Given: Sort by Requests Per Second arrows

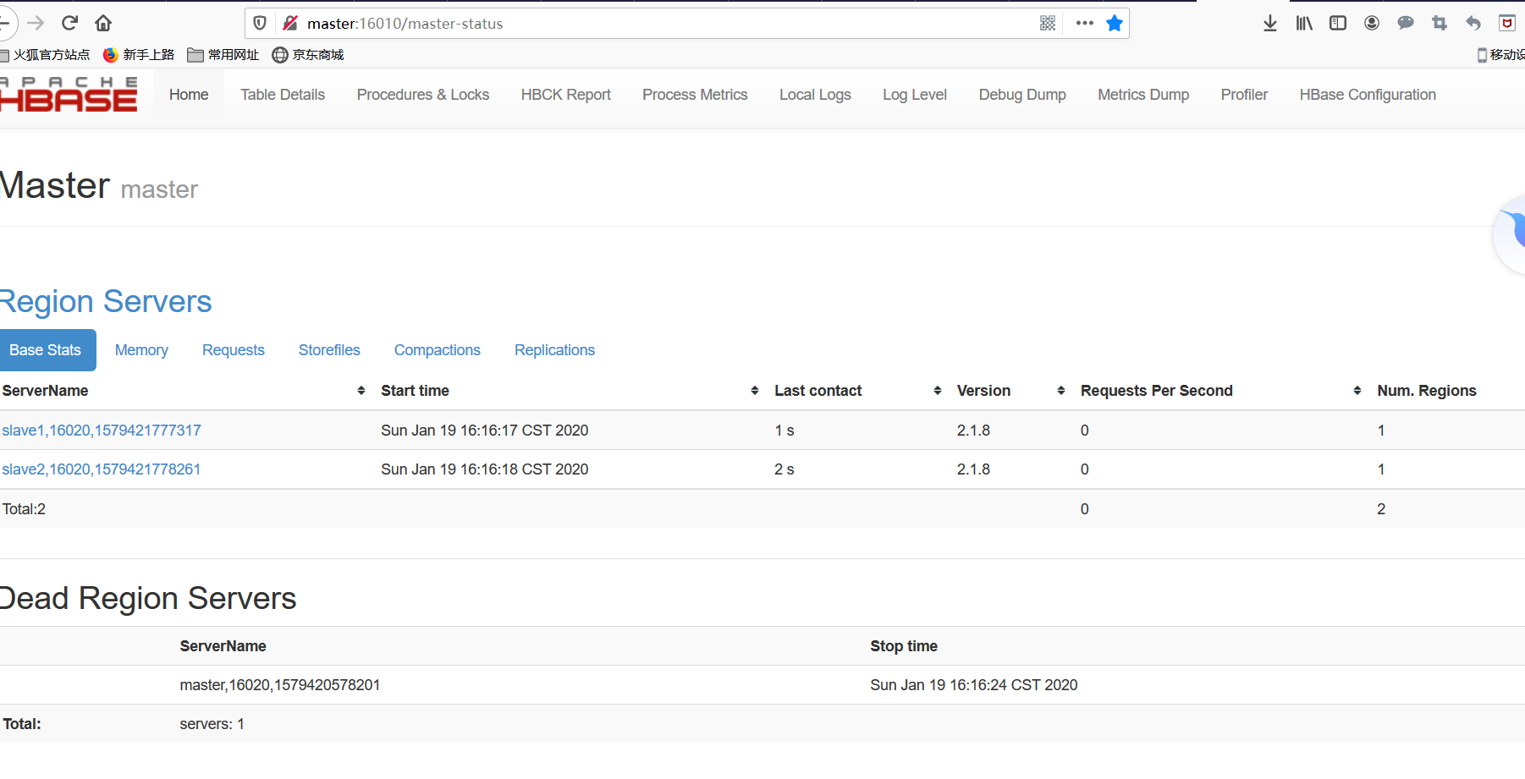Looking at the screenshot, I should point(1357,391).
